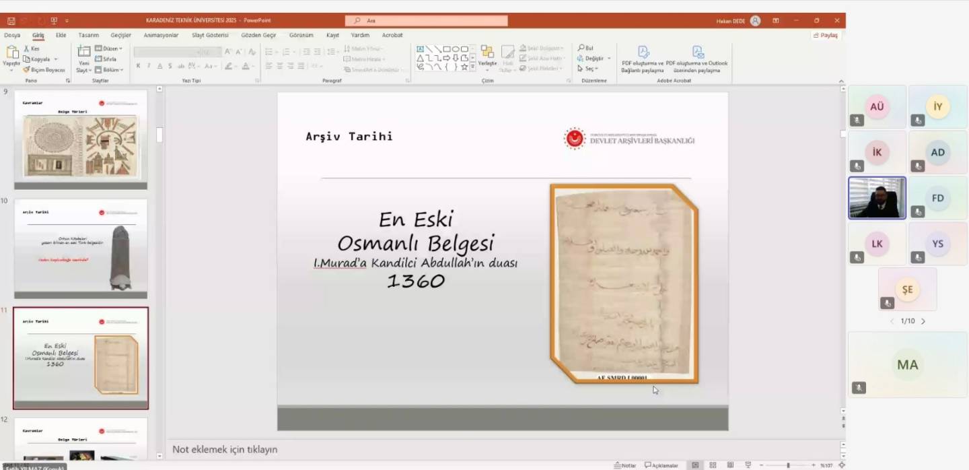Image resolution: width=969 pixels, height=470 pixels.
Task: Expand the Seç selection dropdown
Action: pyautogui.click(x=587, y=69)
